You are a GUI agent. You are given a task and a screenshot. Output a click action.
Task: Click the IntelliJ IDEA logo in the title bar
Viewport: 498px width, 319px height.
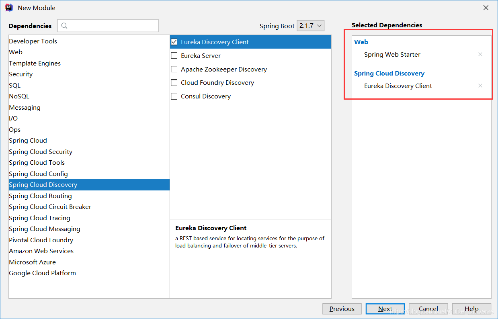tap(8, 8)
